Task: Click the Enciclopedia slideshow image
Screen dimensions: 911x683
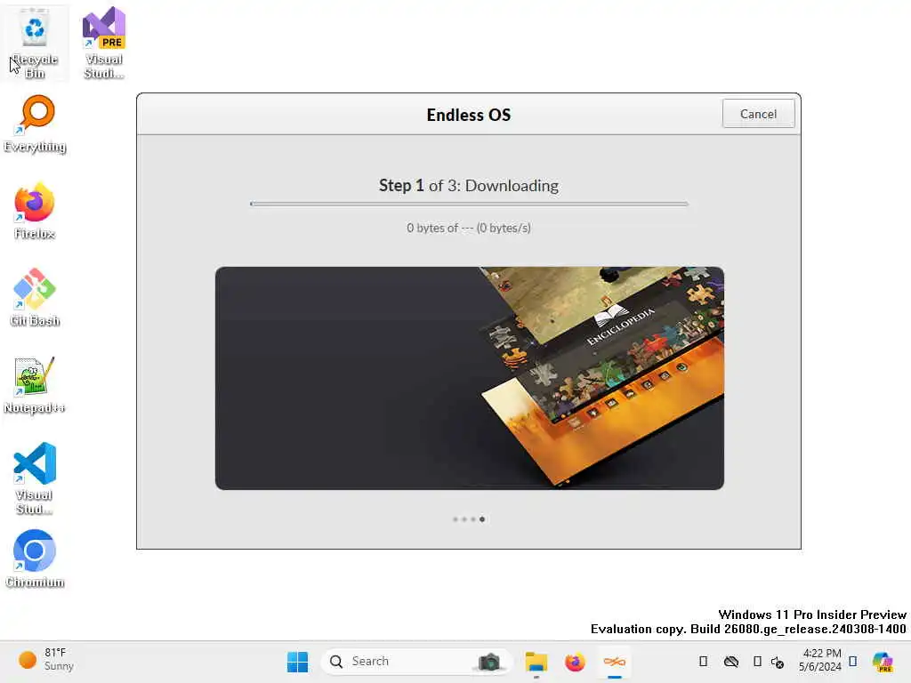Action: [x=470, y=378]
